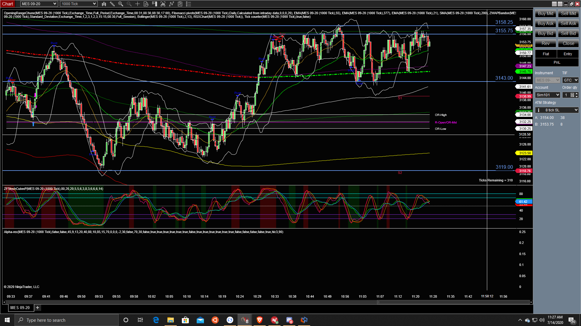Open the bar type candlestick icon
Viewport: 581px width, 326px height.
[x=104, y=4]
